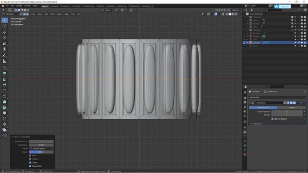This screenshot has height=173, width=308.
Task: Open the Falloff Inverse Square dropdown
Action: [x=41, y=148]
